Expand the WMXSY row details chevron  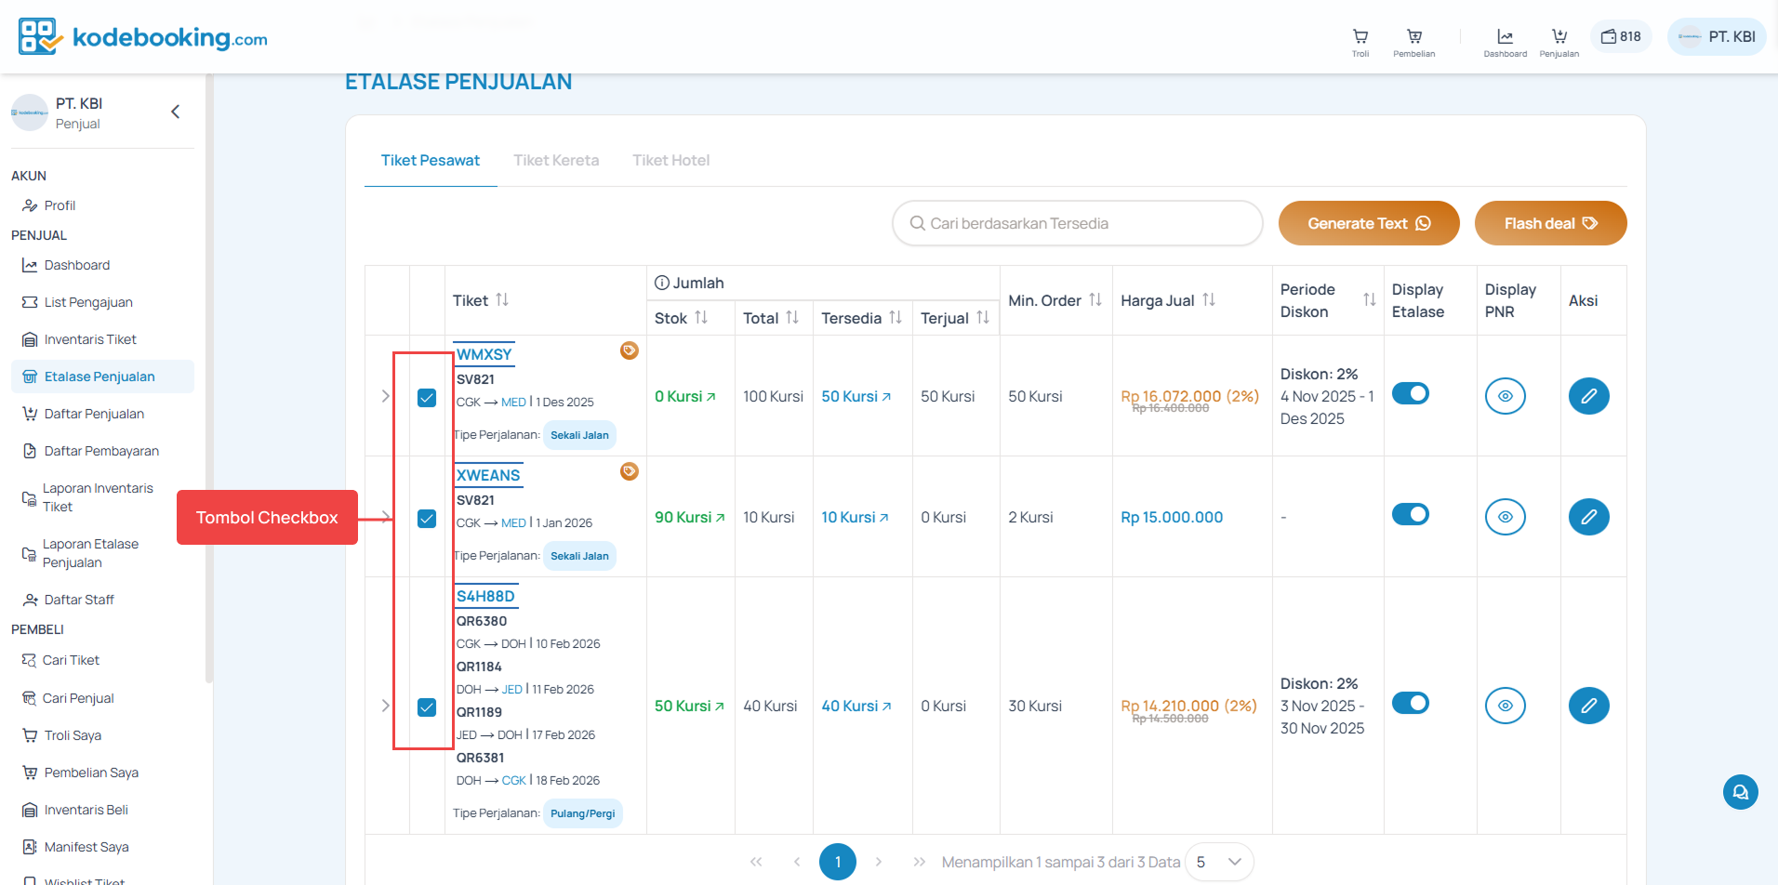[x=386, y=395]
